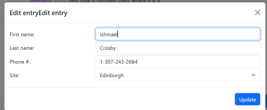Click the Edinburgh value in Site selector
Screen dimensions: 267x110
[112, 76]
